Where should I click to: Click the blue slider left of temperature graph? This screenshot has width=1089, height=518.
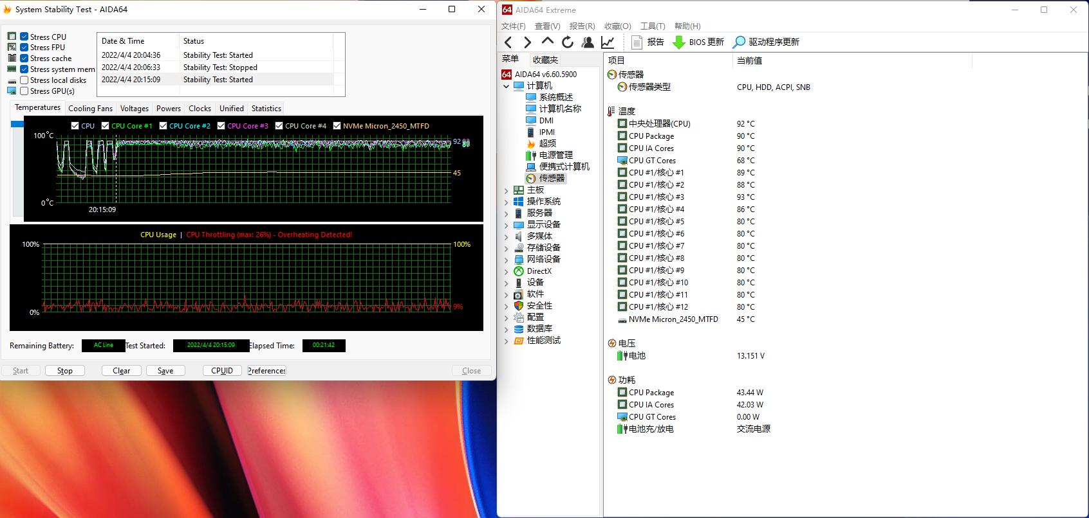(17, 123)
